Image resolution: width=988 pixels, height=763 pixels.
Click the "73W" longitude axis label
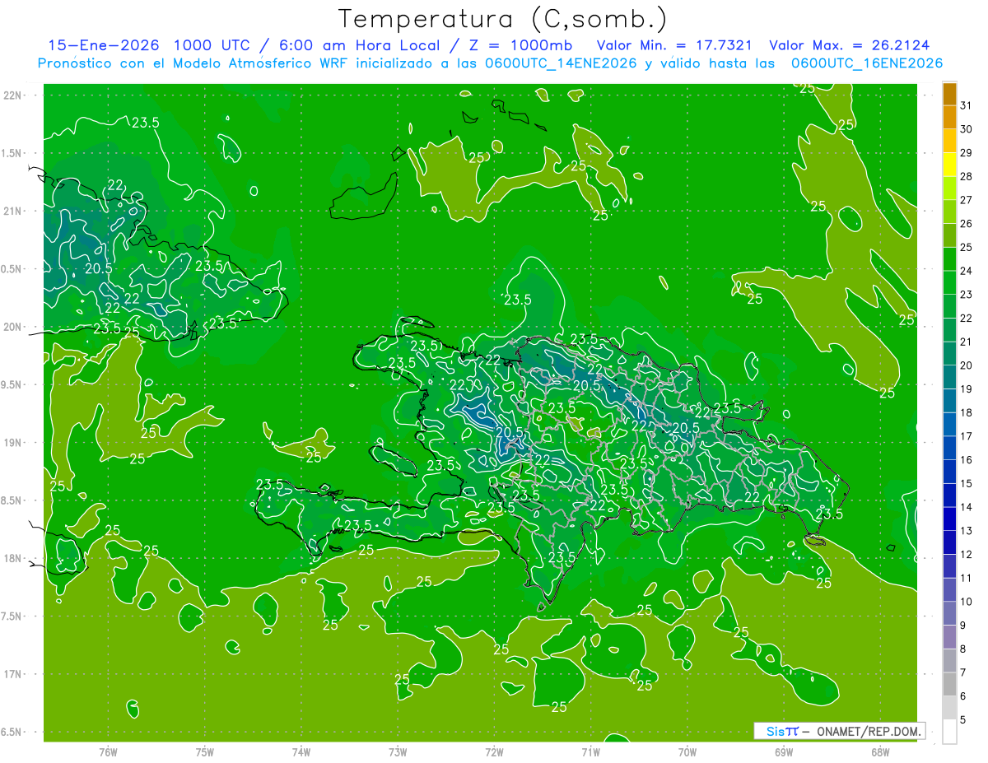(x=398, y=751)
